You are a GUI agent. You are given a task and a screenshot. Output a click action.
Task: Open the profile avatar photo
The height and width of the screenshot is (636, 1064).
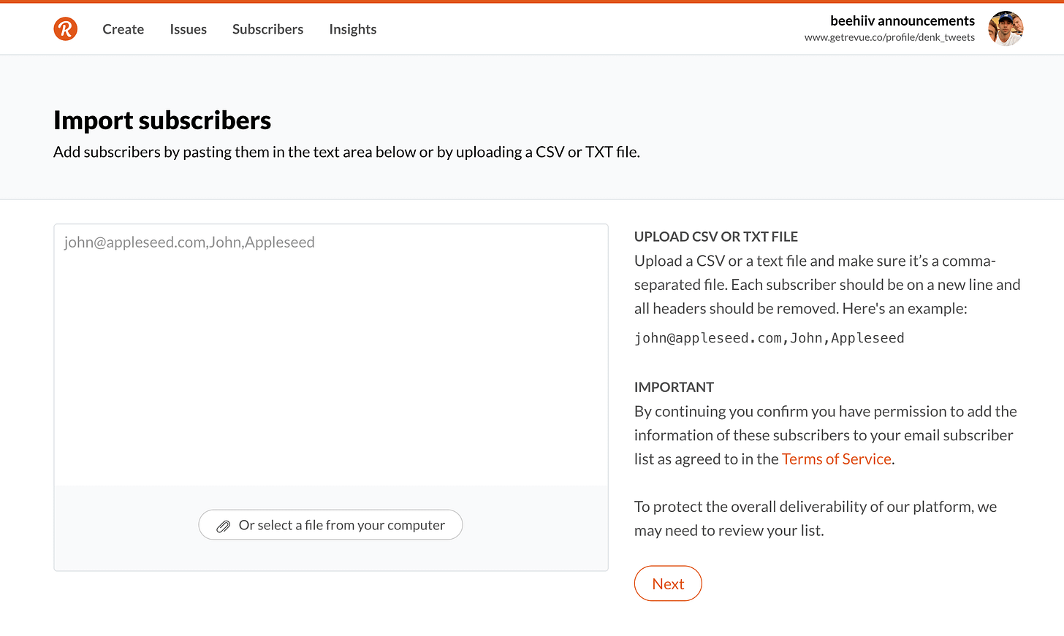pos(1006,28)
